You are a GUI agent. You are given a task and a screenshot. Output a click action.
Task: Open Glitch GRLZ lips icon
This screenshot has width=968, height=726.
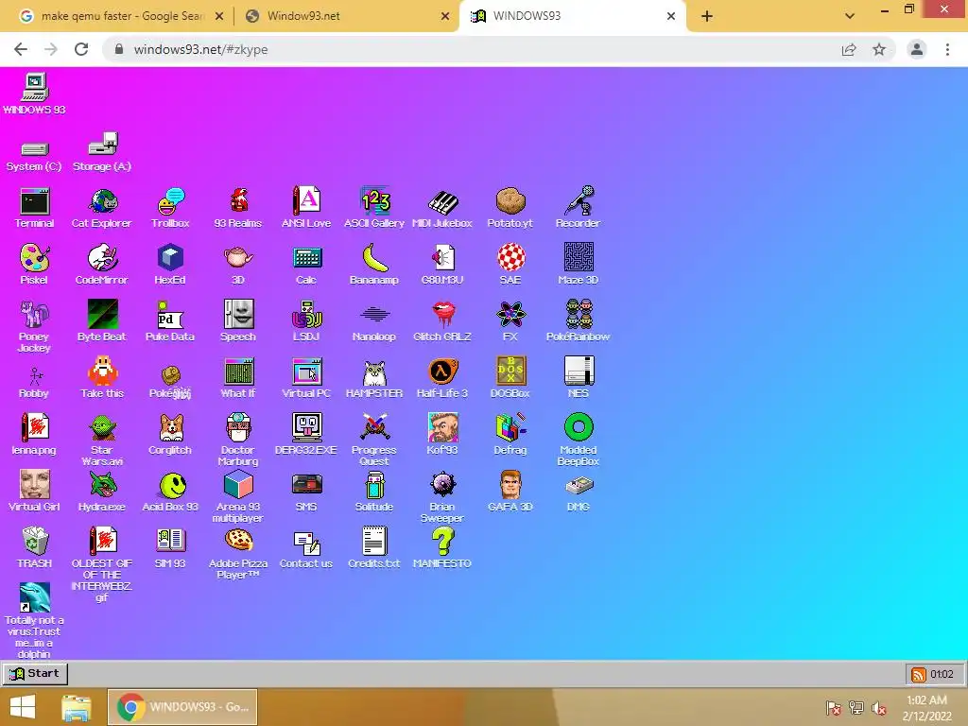pyautogui.click(x=442, y=321)
